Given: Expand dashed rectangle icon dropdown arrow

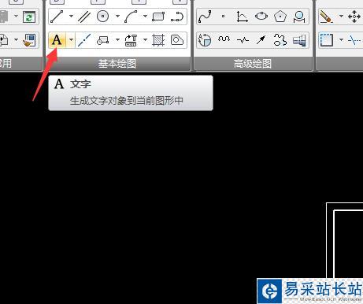Looking at the screenshot, I should (341, 40).
